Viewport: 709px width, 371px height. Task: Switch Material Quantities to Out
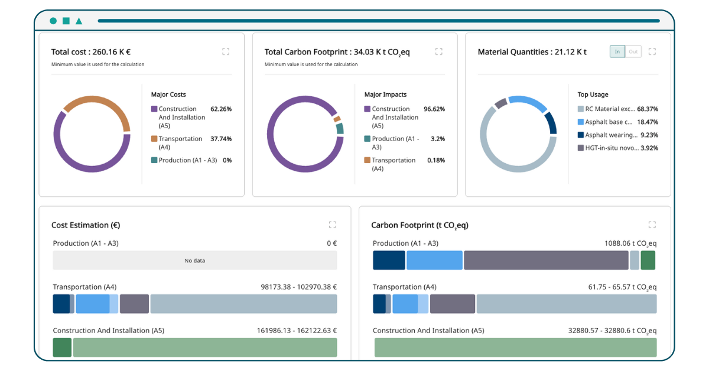pyautogui.click(x=633, y=52)
